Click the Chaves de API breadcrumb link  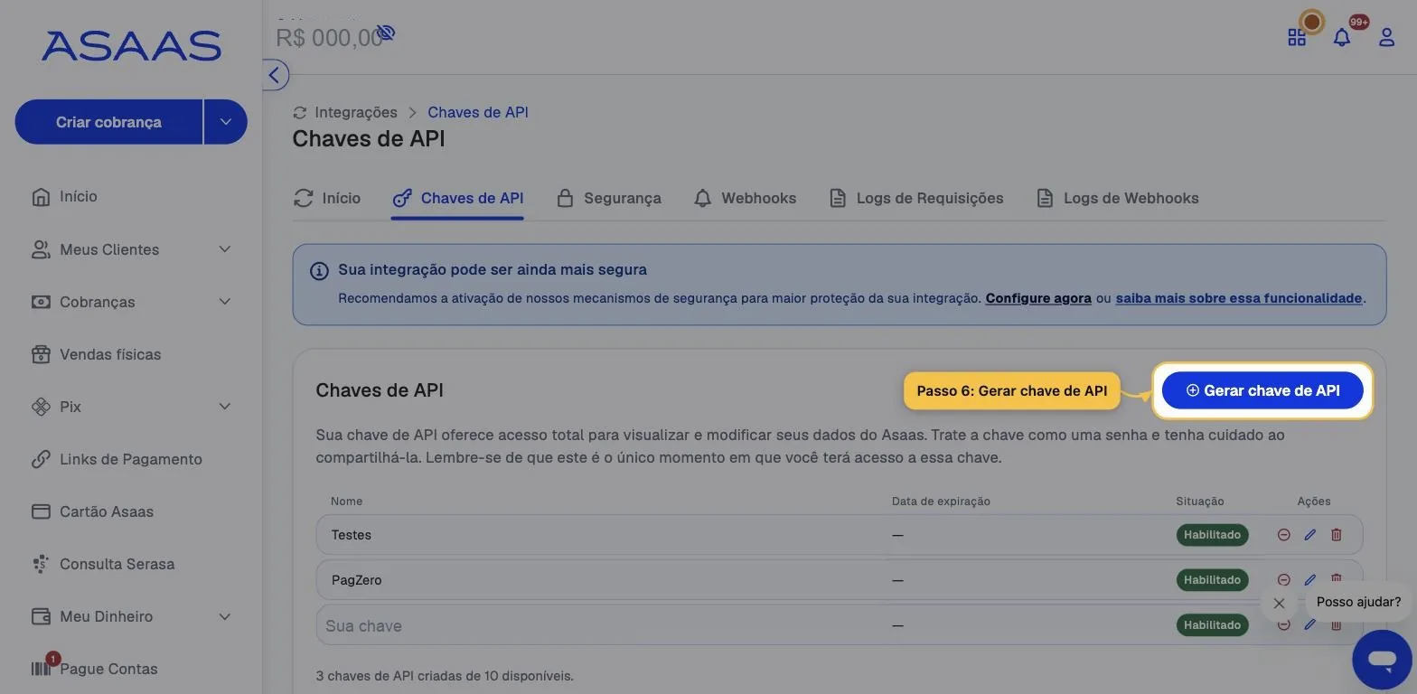pyautogui.click(x=478, y=112)
